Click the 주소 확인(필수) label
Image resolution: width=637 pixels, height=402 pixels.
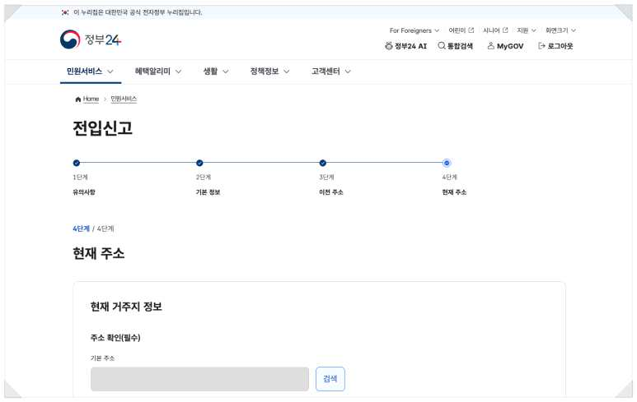point(115,338)
